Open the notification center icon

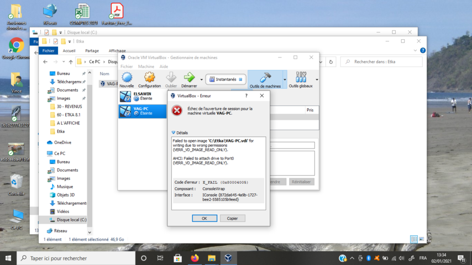(x=461, y=258)
